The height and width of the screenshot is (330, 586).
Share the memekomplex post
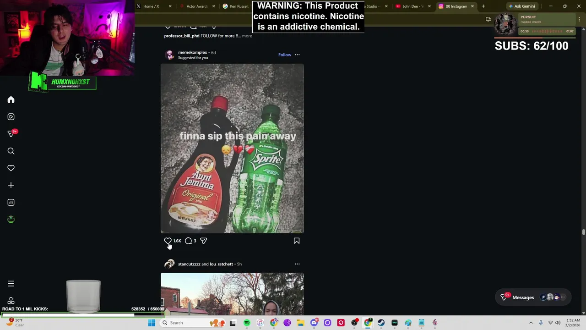[x=203, y=241]
